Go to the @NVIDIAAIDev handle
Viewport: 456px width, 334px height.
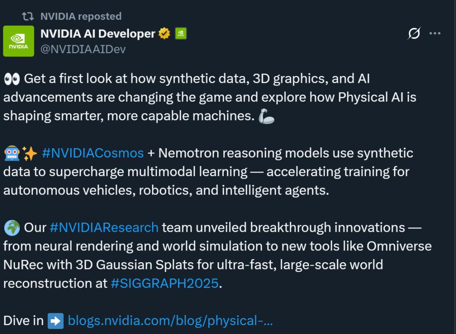pos(83,49)
